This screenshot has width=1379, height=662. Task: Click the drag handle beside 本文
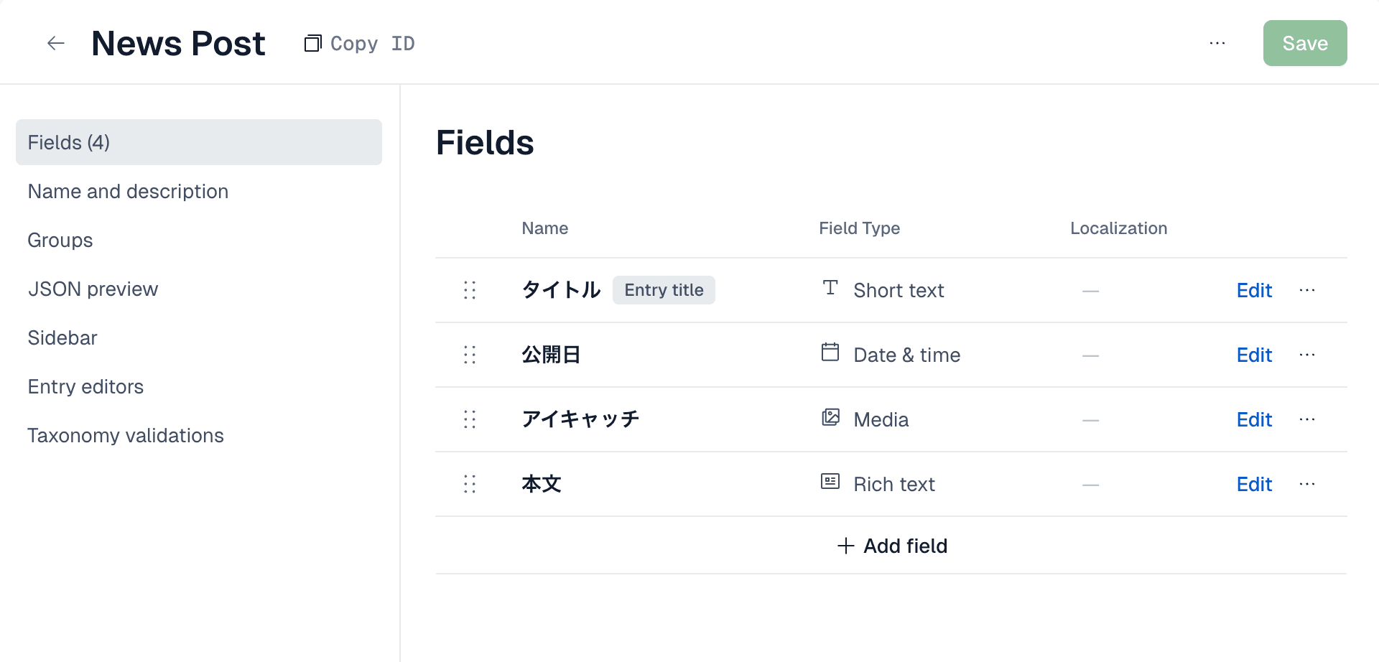click(x=470, y=484)
